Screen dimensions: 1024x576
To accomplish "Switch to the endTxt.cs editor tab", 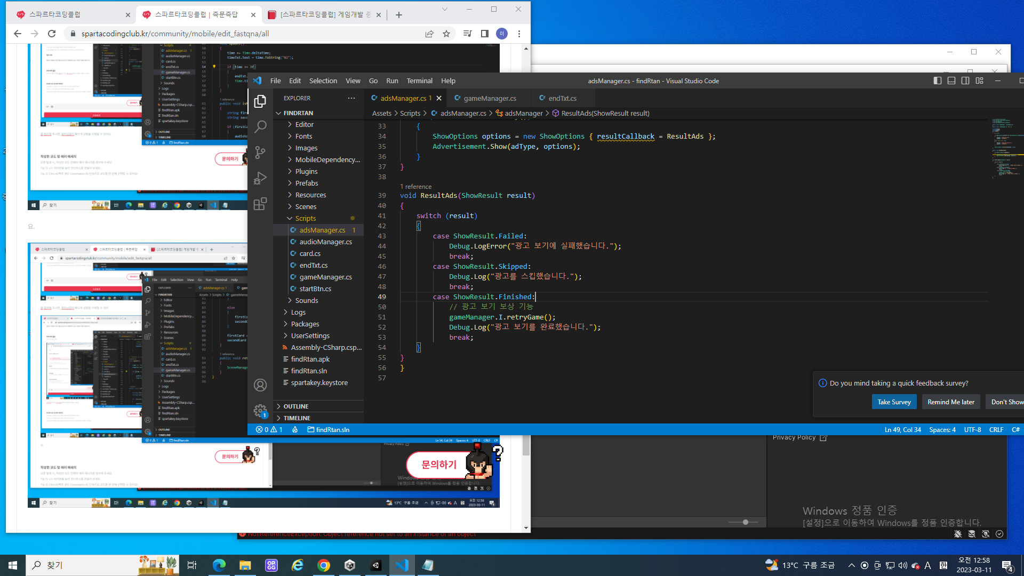I will pyautogui.click(x=562, y=98).
